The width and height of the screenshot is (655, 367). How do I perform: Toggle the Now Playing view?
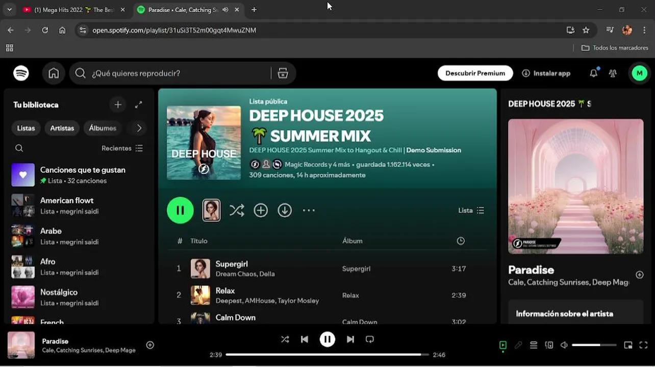point(503,345)
